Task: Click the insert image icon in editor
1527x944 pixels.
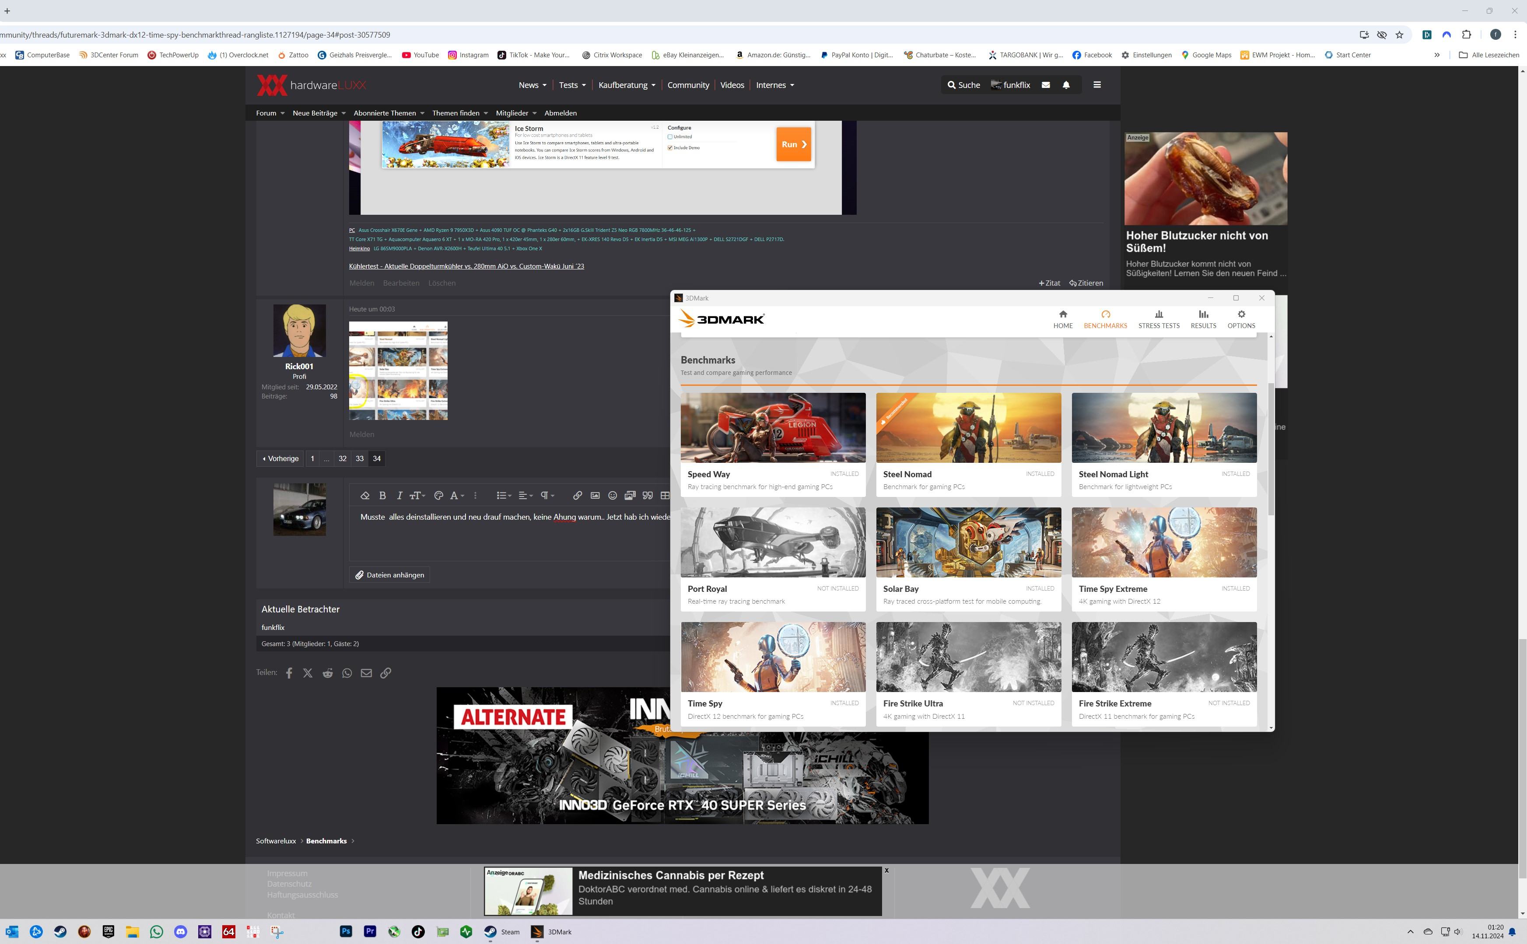Action: (595, 495)
